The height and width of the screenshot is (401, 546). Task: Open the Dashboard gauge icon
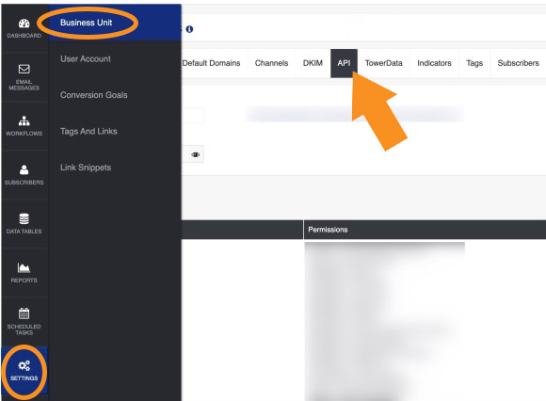click(x=24, y=24)
